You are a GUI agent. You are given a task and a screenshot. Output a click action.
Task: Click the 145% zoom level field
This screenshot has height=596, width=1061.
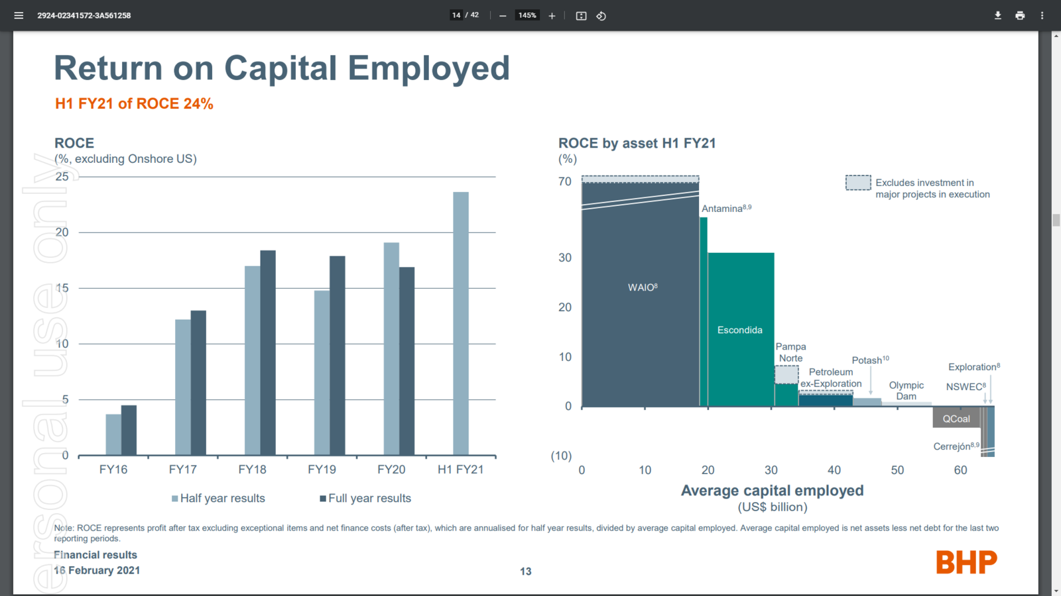pos(528,15)
